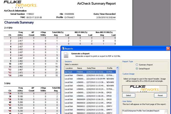
Task: Select Local Disk session 2/27/2010 11:15:49 NEWARK
Action: tap(90, 86)
